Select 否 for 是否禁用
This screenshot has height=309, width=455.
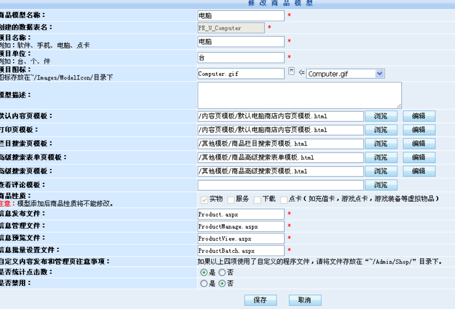(x=222, y=283)
